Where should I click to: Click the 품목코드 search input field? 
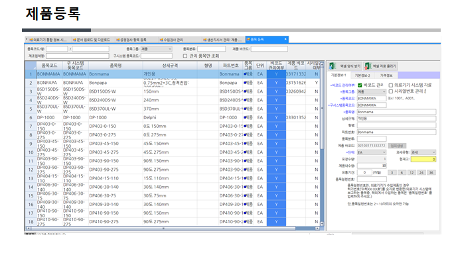point(57,49)
